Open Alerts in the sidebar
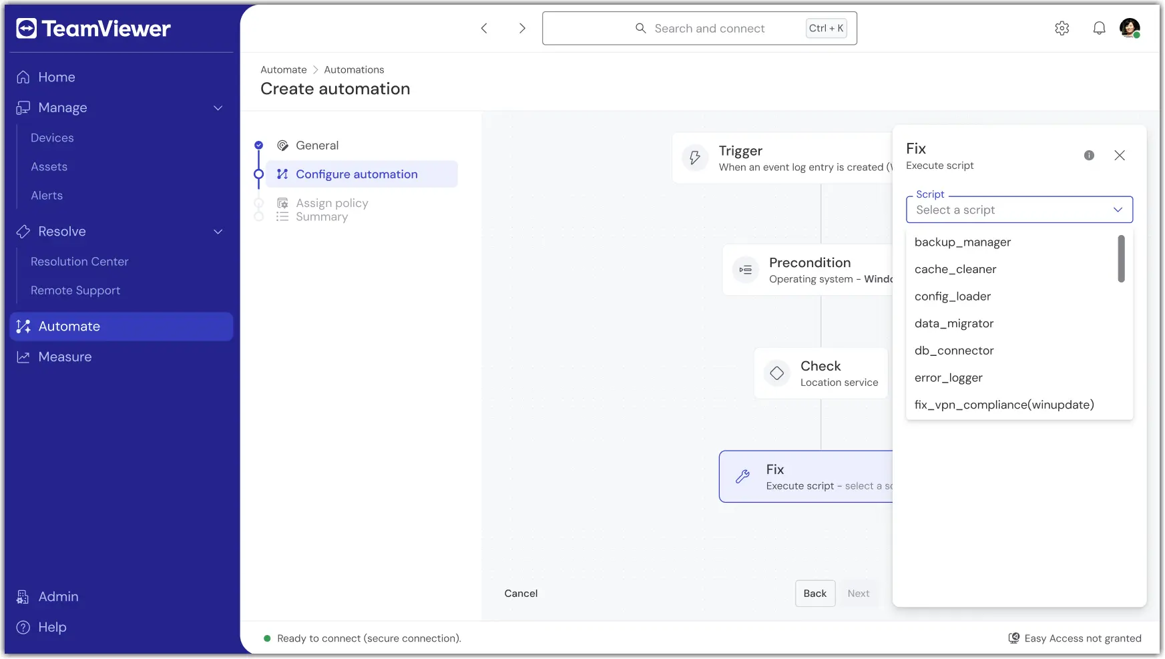The width and height of the screenshot is (1165, 659). pos(47,196)
